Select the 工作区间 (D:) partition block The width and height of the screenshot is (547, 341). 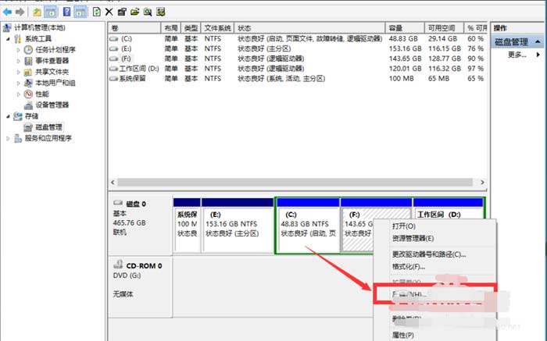[x=449, y=208]
